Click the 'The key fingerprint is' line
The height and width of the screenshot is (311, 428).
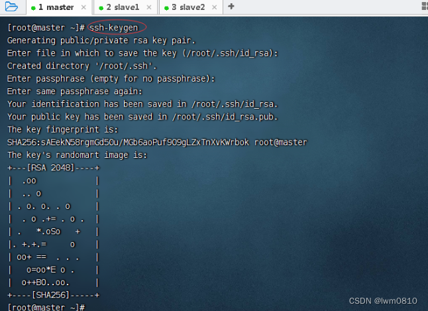(x=63, y=129)
